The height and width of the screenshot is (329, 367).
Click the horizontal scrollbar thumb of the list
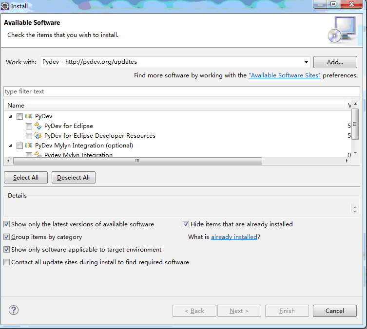pyautogui.click(x=137, y=161)
